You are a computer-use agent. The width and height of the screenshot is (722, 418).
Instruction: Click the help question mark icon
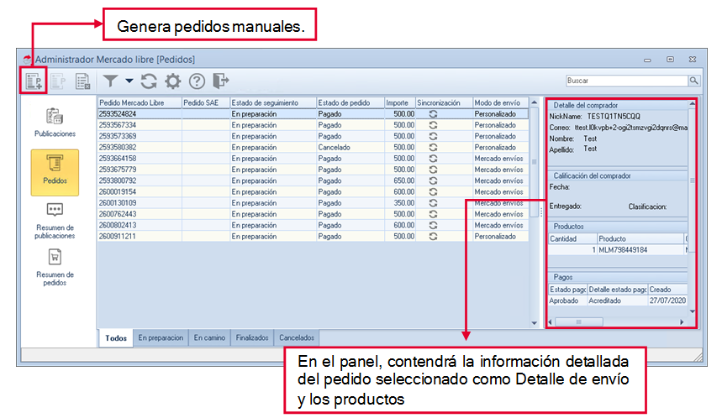197,81
